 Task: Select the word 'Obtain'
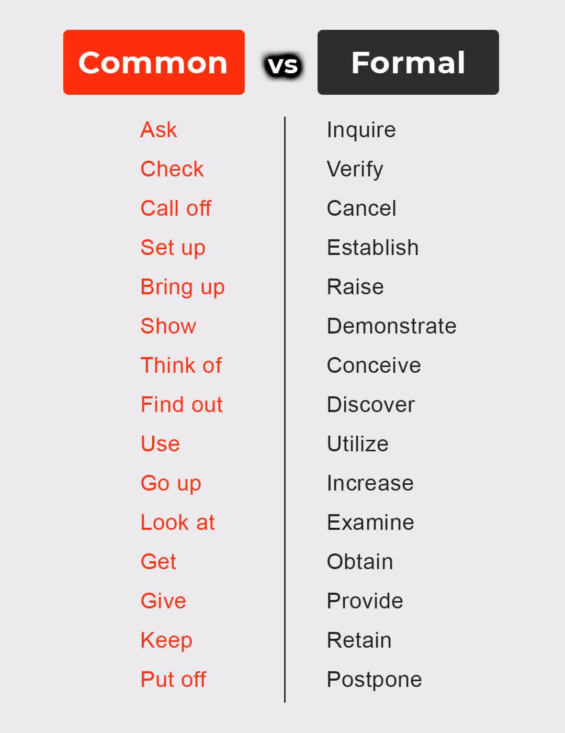click(360, 562)
